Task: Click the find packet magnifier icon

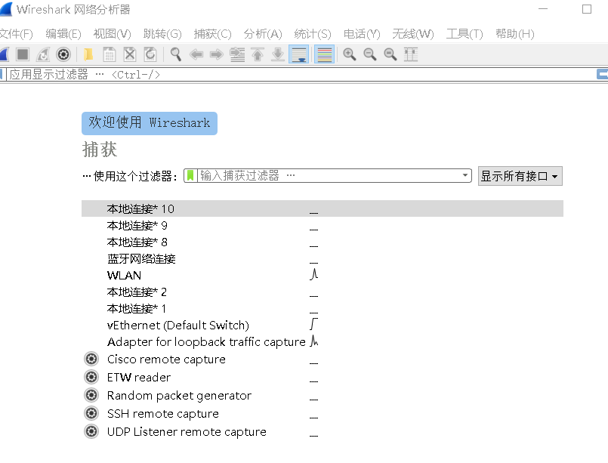Action: tap(176, 54)
